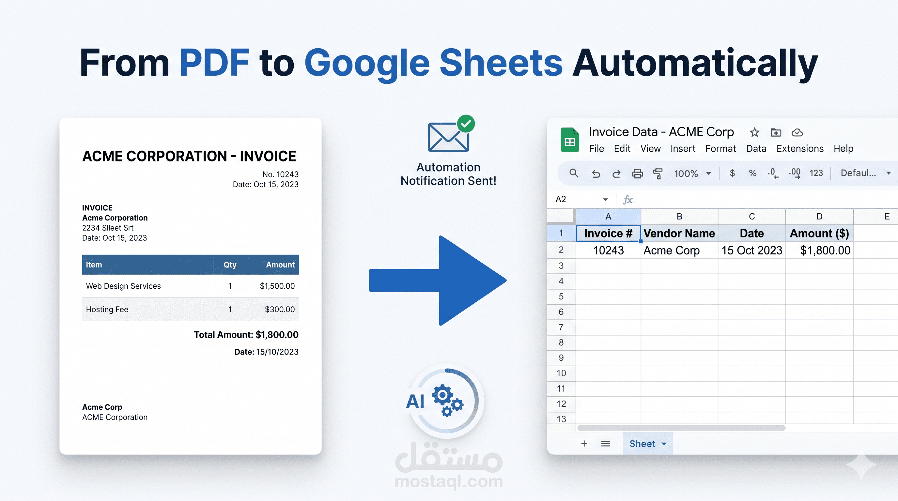Click the ACME CORPORATION - INVOICE title
This screenshot has width=898, height=501.
pyautogui.click(x=189, y=156)
